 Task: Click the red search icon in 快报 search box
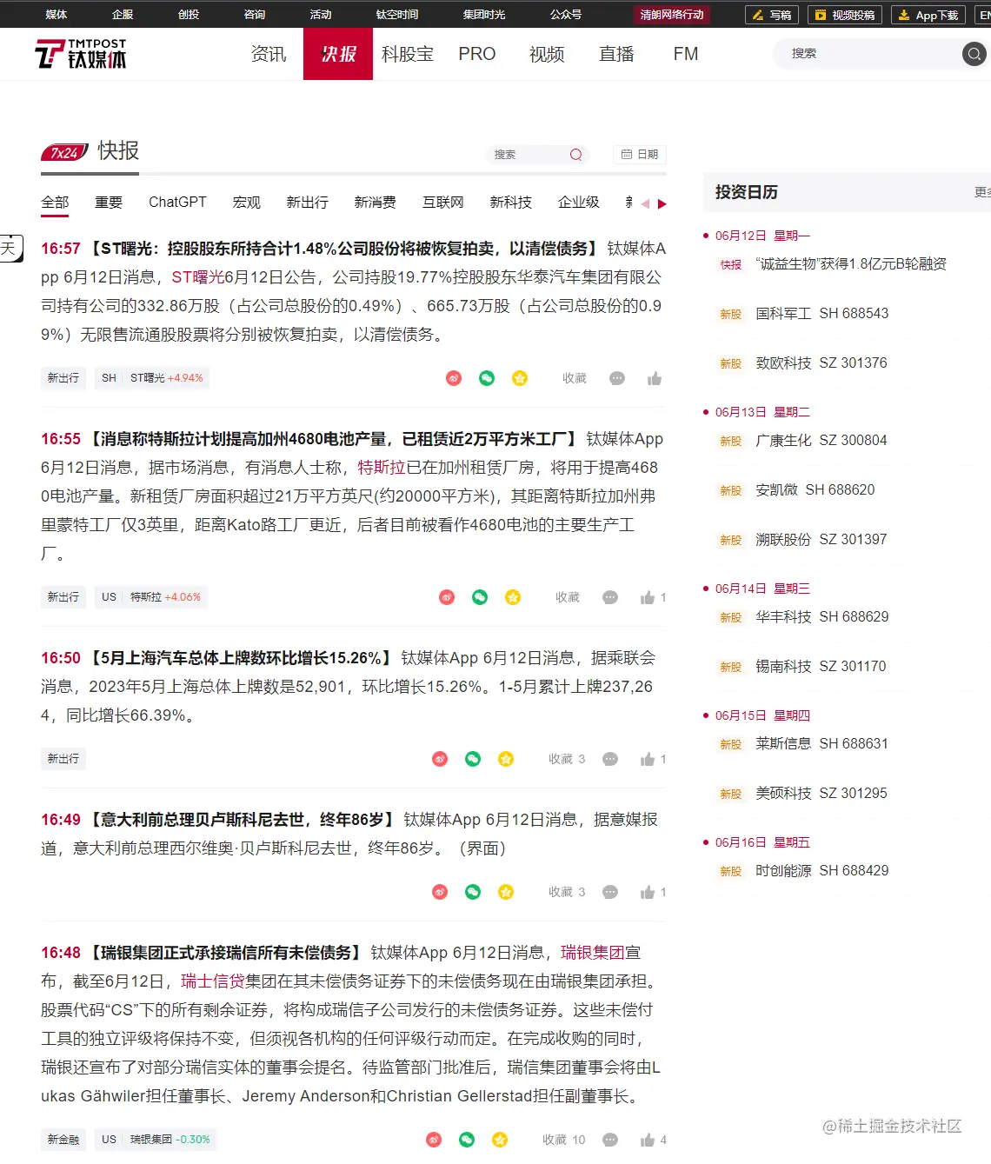[575, 155]
